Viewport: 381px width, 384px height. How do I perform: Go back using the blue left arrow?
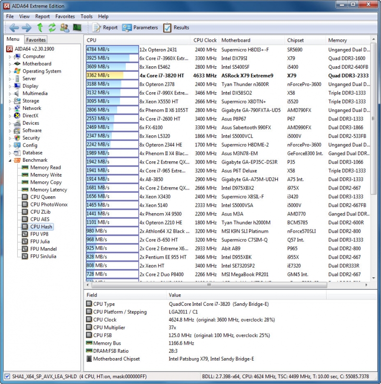coord(13,28)
